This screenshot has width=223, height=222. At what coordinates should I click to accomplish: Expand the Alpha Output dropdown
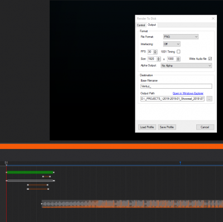186,66
